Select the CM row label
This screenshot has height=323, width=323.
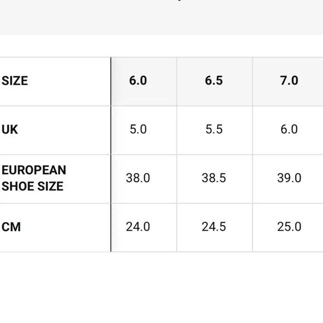click(x=11, y=227)
